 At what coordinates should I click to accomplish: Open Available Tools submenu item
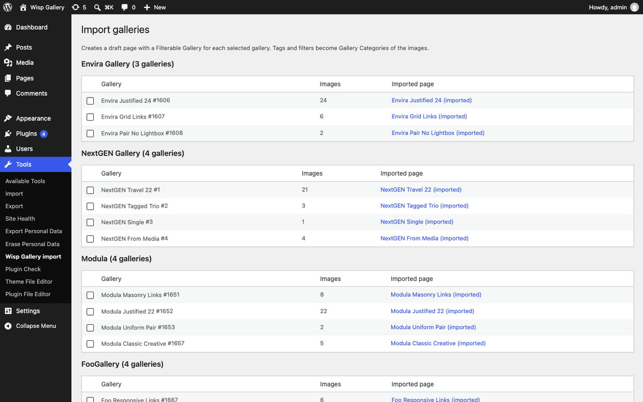tap(25, 181)
